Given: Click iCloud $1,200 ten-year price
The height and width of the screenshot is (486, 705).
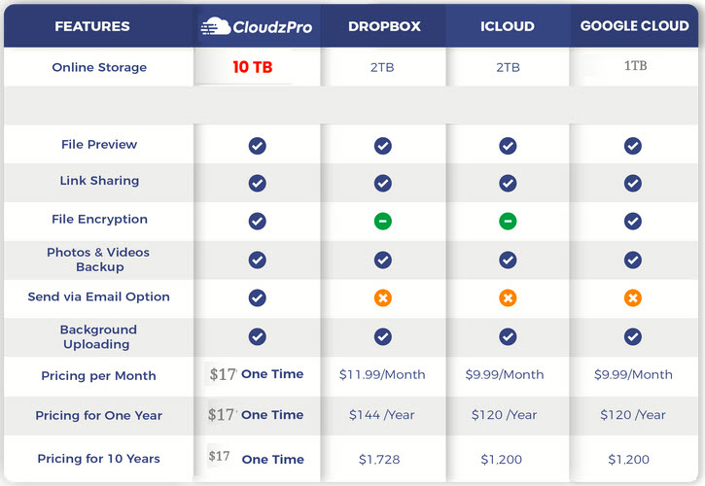Looking at the screenshot, I should coord(502,460).
